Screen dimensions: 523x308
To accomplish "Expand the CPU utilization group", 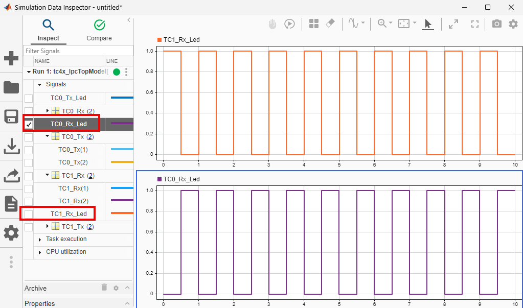I will tap(40, 252).
